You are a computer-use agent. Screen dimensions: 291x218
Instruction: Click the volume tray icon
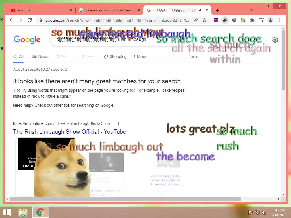[x=264, y=213]
